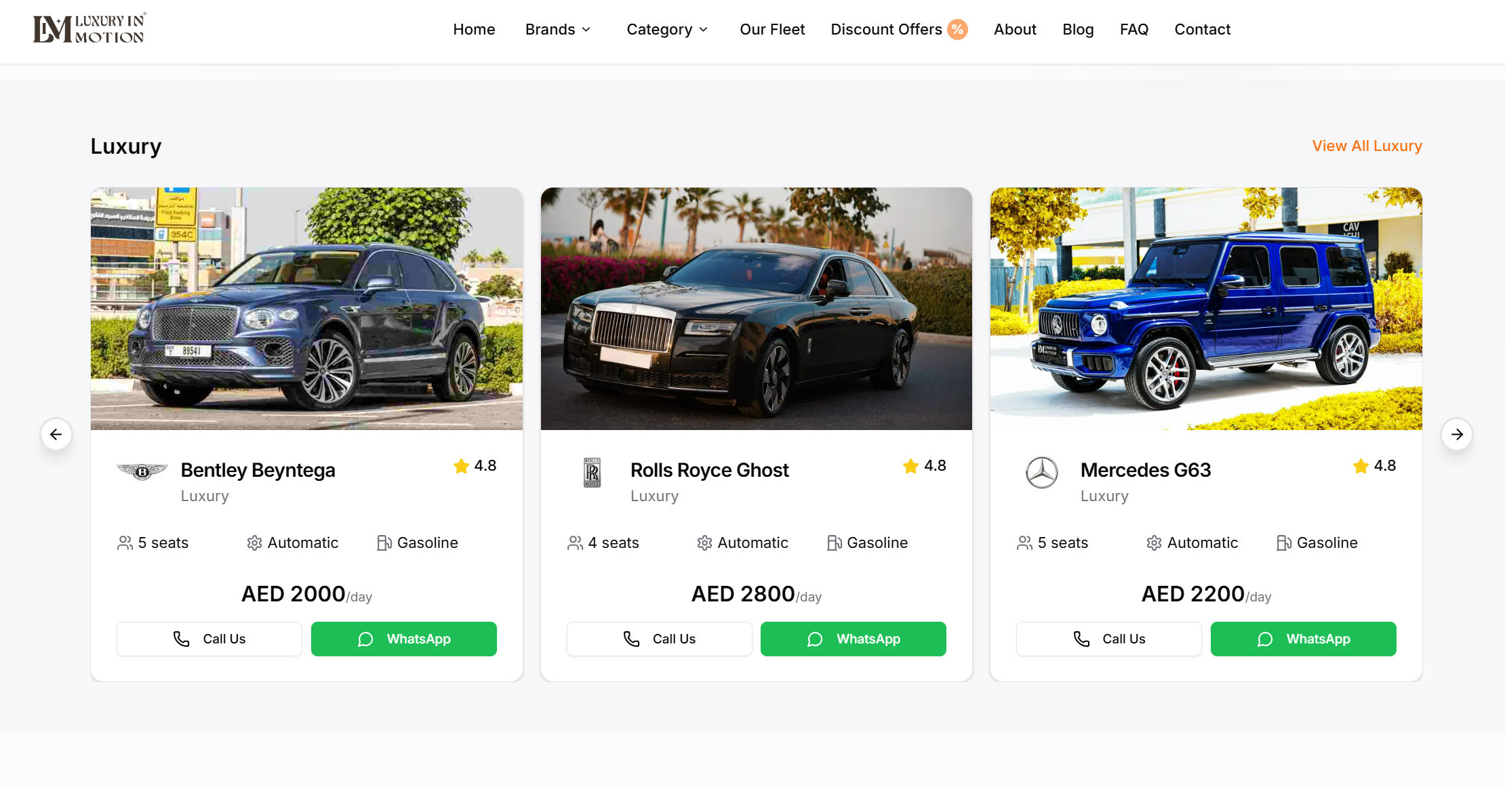
Task: Tap WhatsApp button for Rolls Royce Ghost
Action: click(853, 639)
